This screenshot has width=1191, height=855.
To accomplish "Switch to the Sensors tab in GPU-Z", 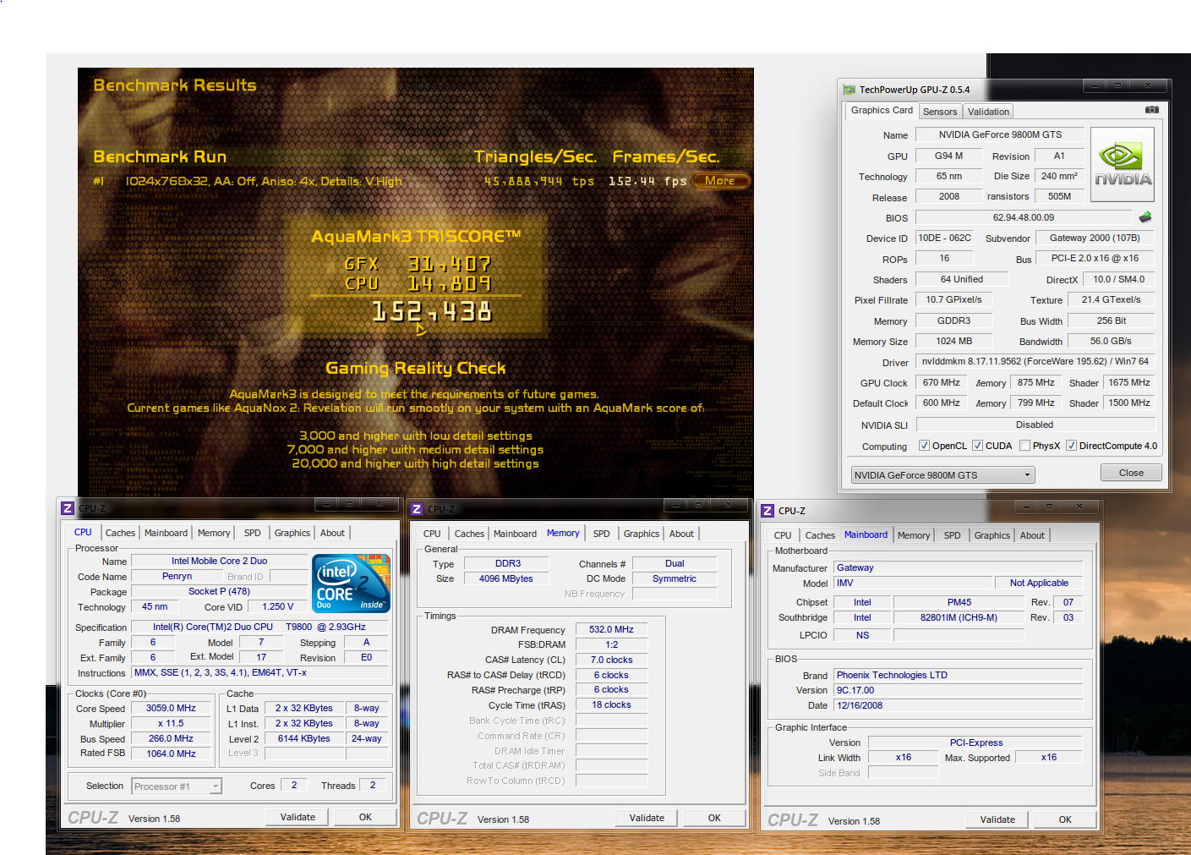I will pyautogui.click(x=940, y=112).
